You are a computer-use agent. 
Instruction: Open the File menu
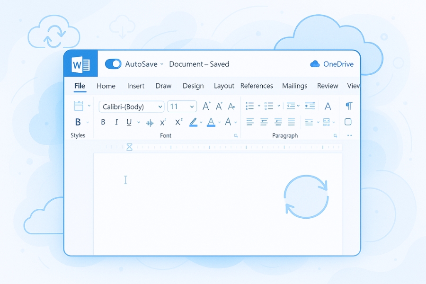click(79, 86)
